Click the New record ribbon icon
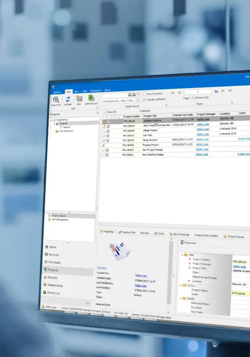This screenshot has width=250, height=357. (x=79, y=99)
